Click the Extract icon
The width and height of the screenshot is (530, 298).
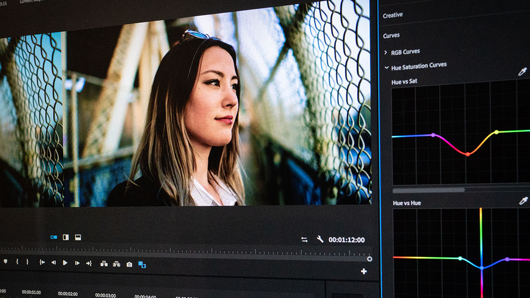click(x=116, y=263)
